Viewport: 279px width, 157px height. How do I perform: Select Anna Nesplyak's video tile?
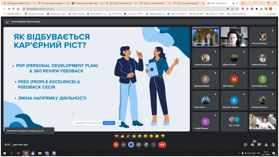click(206, 37)
